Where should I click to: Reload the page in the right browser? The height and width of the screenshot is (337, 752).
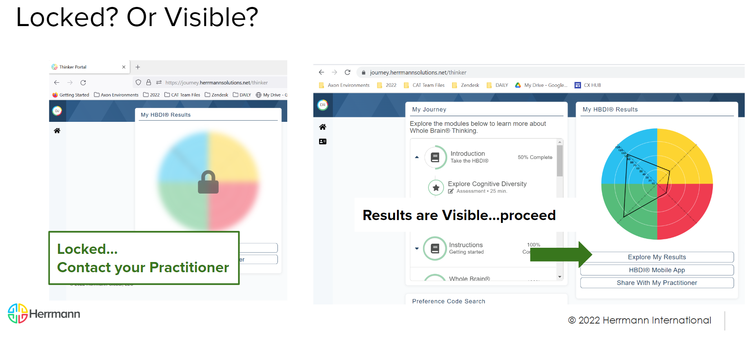click(347, 72)
